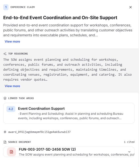
Task: Click the 1 cited label
Action: (x=129, y=142)
